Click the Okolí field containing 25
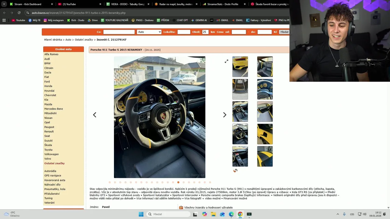 [x=205, y=32]
